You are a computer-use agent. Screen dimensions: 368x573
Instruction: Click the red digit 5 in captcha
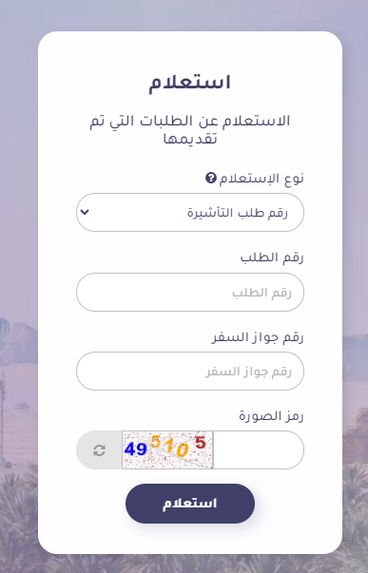tap(200, 442)
